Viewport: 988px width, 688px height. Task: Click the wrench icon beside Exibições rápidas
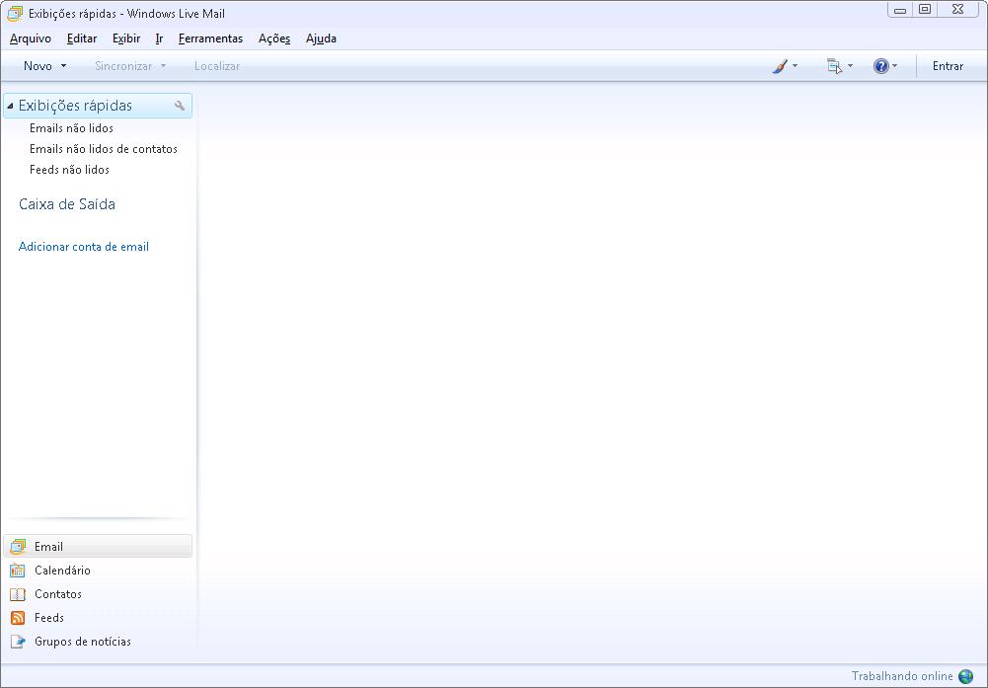click(x=180, y=106)
